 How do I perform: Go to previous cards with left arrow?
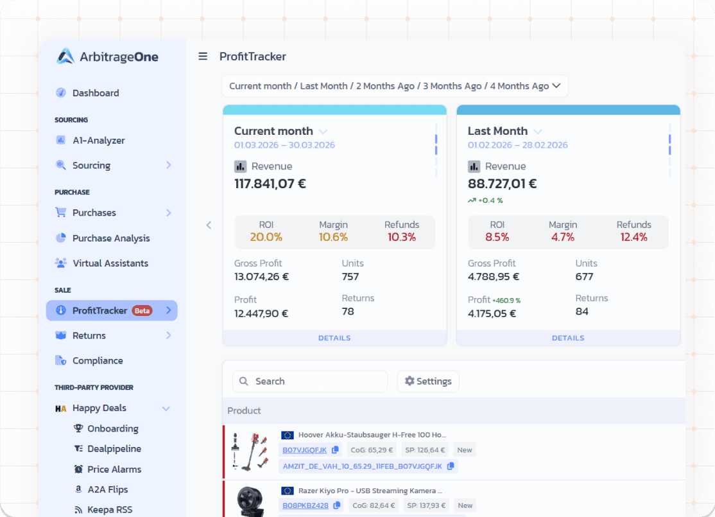209,225
